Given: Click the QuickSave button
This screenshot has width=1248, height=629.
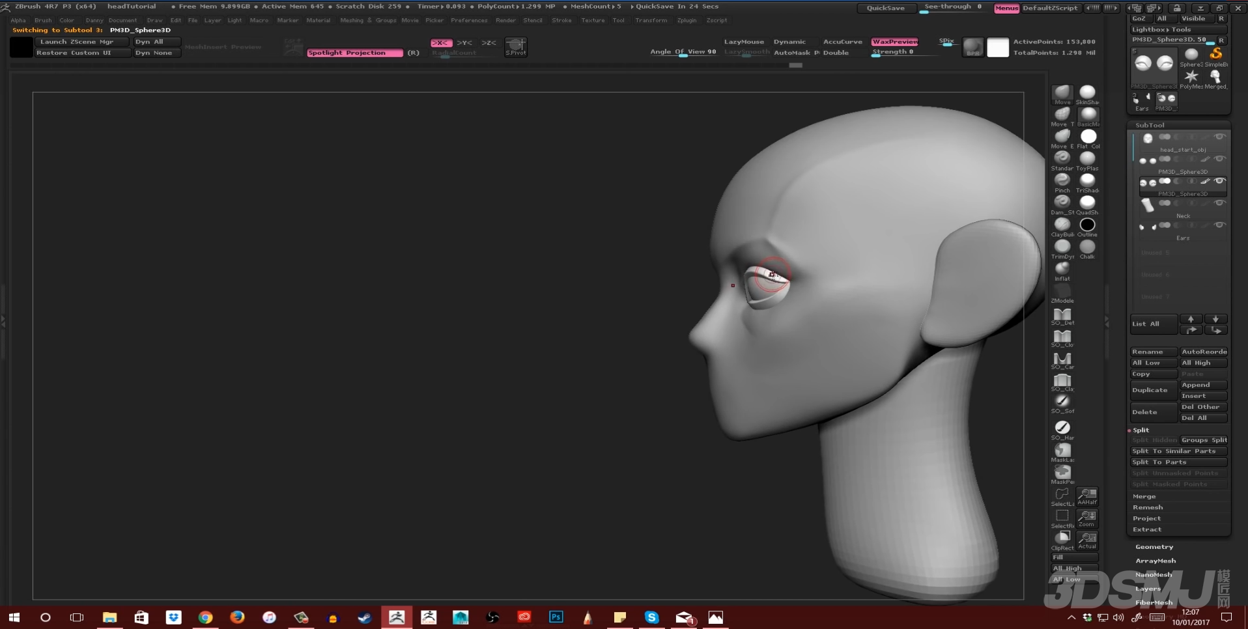Looking at the screenshot, I should tap(885, 8).
